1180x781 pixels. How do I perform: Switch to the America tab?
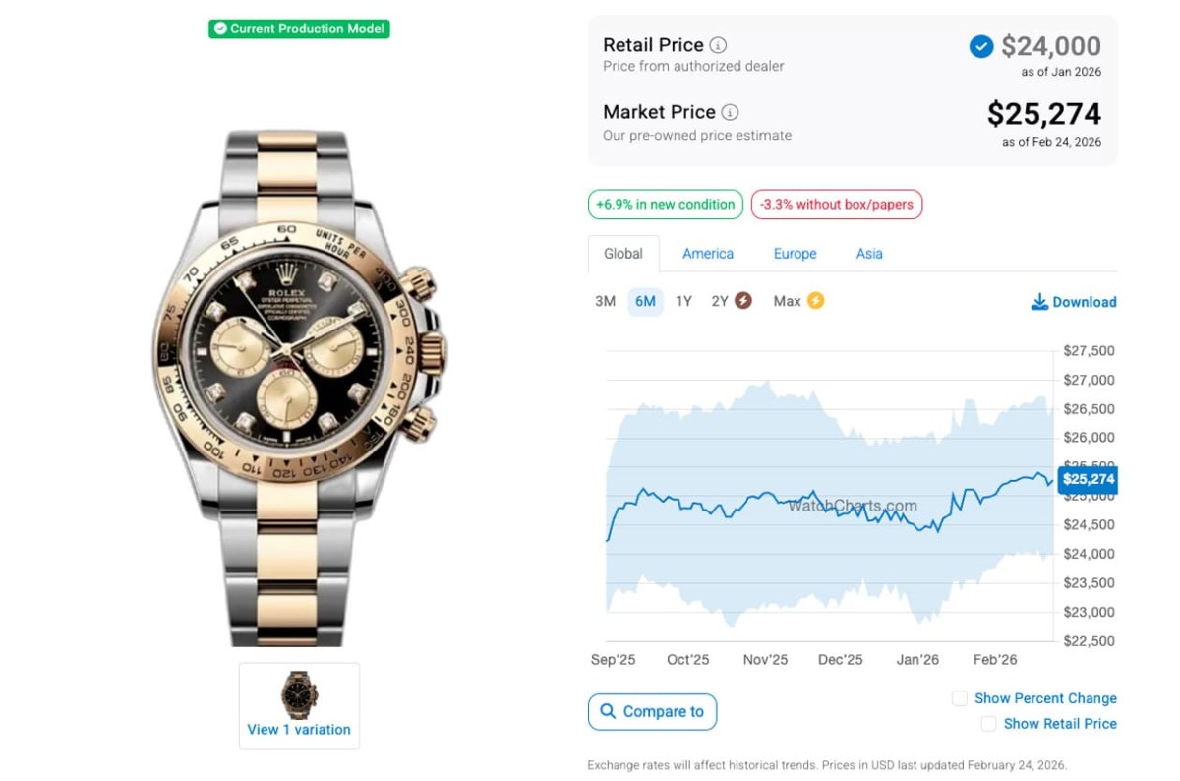(708, 254)
